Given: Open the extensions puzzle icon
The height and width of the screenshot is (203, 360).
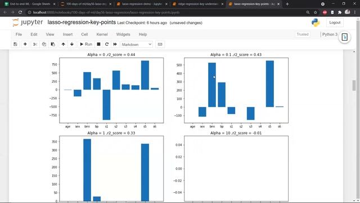Looking at the screenshot, I should point(340,12).
